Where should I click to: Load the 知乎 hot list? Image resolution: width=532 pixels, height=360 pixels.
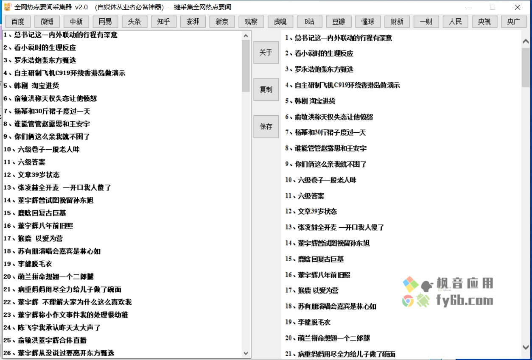(164, 22)
